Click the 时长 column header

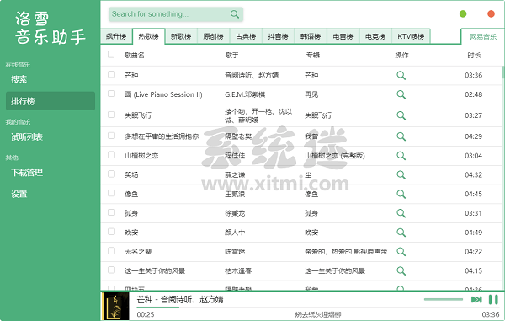click(x=474, y=55)
